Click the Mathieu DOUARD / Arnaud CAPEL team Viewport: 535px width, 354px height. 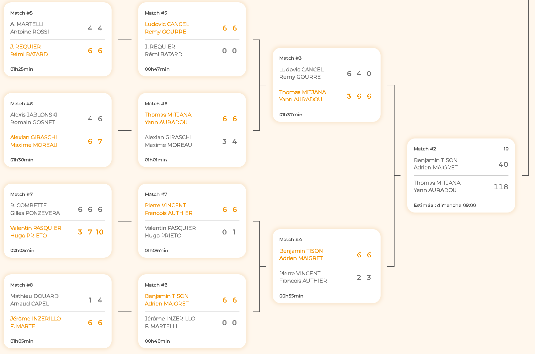[34, 300]
